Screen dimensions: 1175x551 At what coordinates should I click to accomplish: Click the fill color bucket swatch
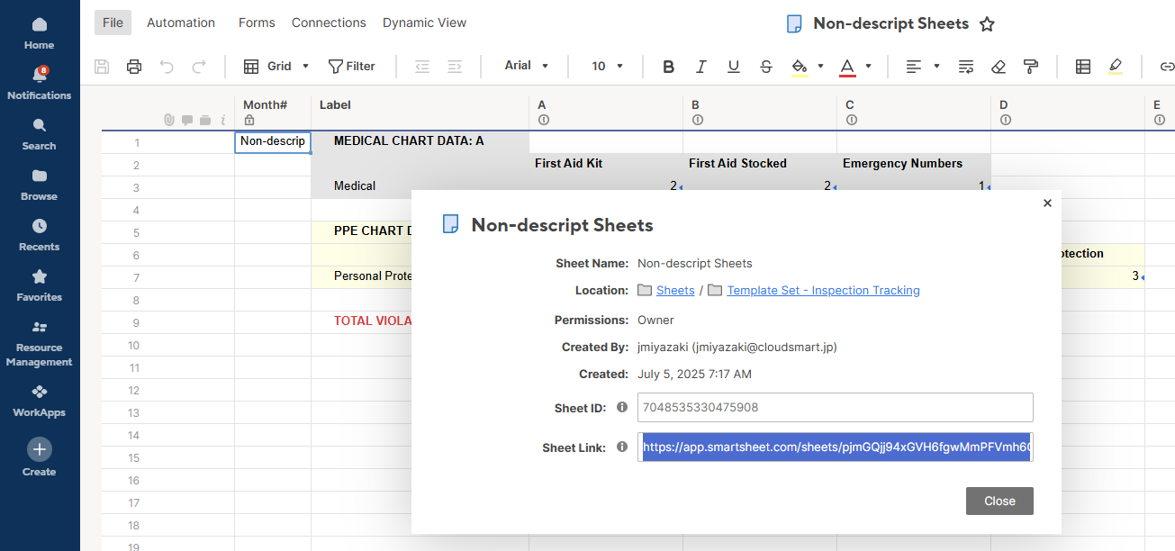800,66
